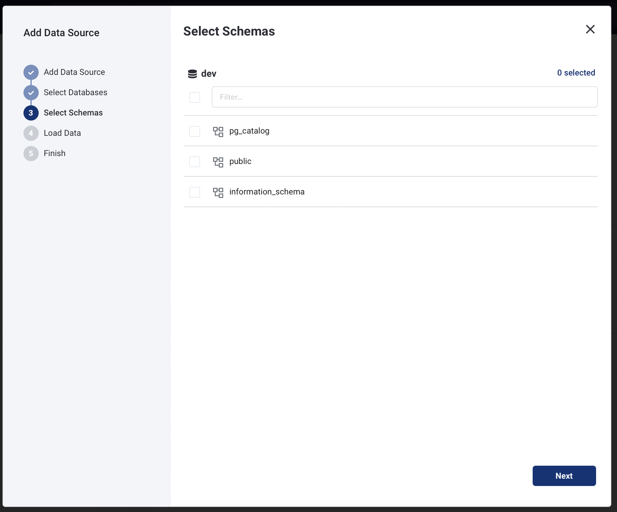The height and width of the screenshot is (512, 617).
Task: Select the Finish step label
Action: (x=55, y=153)
